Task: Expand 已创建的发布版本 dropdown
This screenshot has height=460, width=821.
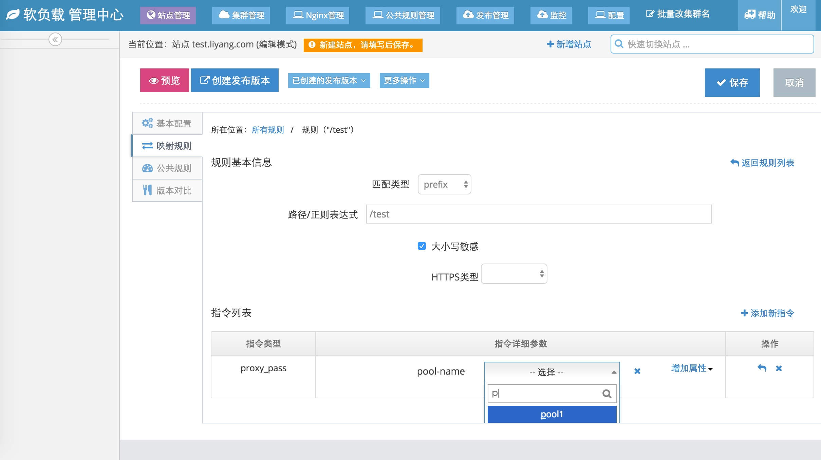Action: pos(329,81)
